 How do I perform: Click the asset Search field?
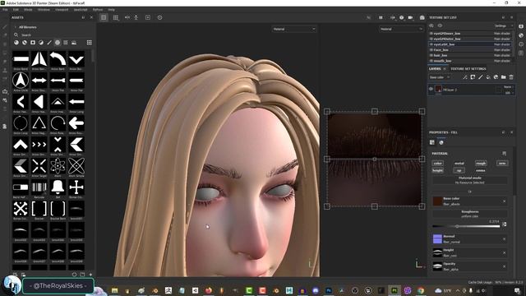[x=53, y=35]
